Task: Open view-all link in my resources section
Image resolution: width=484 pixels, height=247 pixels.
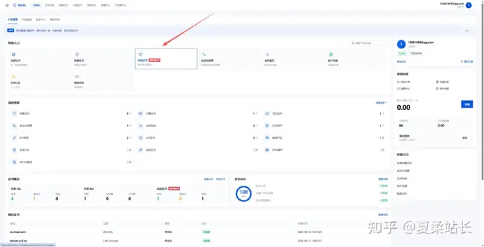Action: (381, 102)
